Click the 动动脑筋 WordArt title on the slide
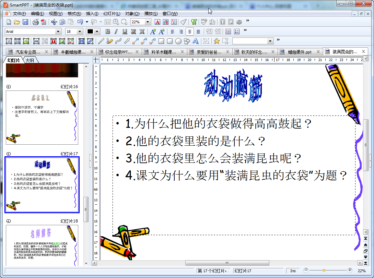Screen dimensions: 374x278 click(233, 86)
